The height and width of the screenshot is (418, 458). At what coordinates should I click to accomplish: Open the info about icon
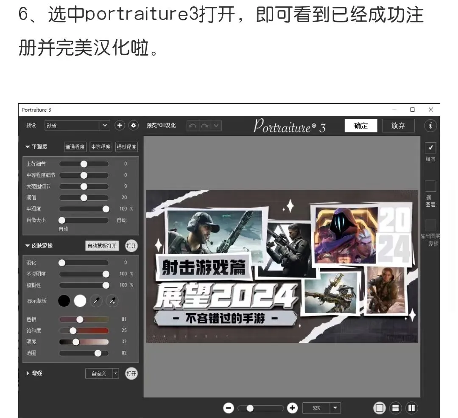[430, 126]
